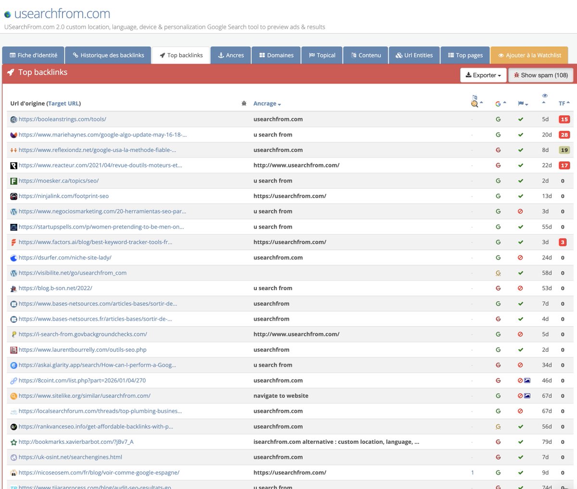Click the '58d' value in visibilite.net row
The width and height of the screenshot is (577, 489).
(x=547, y=273)
